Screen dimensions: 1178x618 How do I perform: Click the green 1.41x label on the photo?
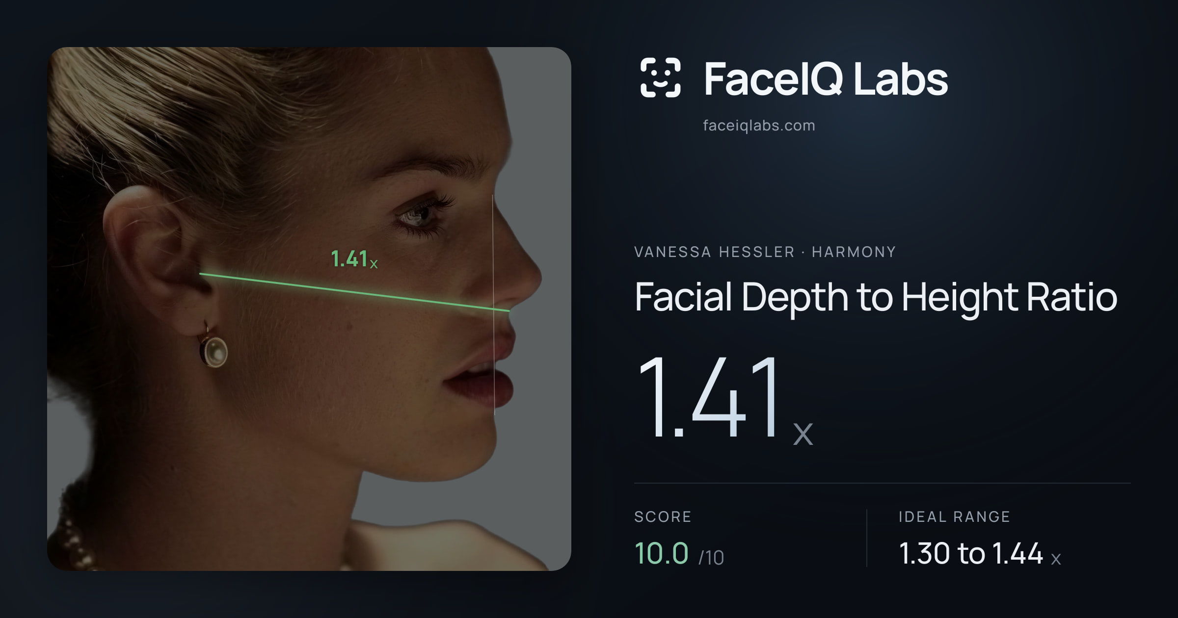click(x=354, y=259)
